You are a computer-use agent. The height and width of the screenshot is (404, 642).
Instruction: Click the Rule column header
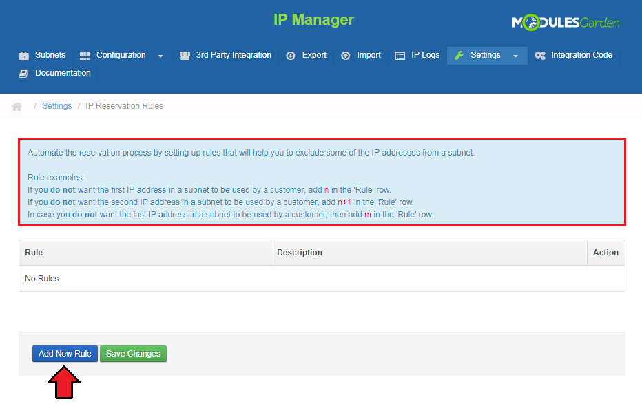click(145, 253)
